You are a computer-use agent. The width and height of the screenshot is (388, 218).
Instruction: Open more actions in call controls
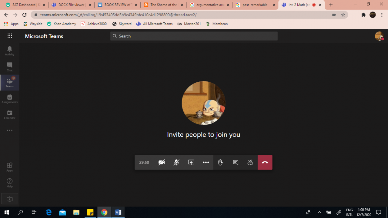point(206,163)
